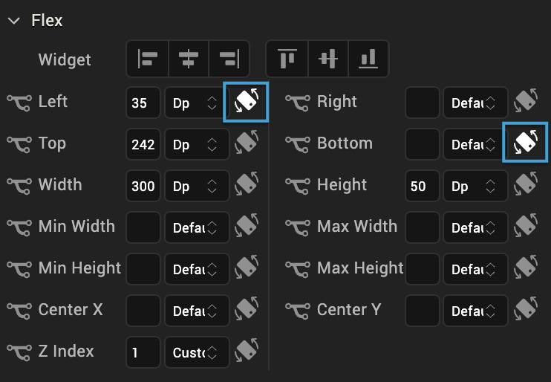This screenshot has height=382, width=551.
Task: Open the Z Index unit dropdown
Action: coord(196,352)
